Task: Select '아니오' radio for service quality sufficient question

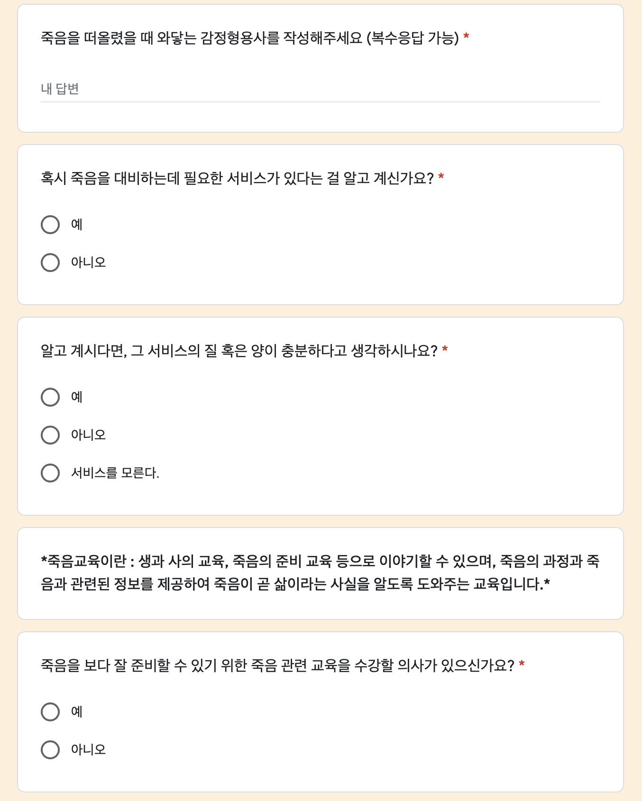Action: tap(50, 435)
